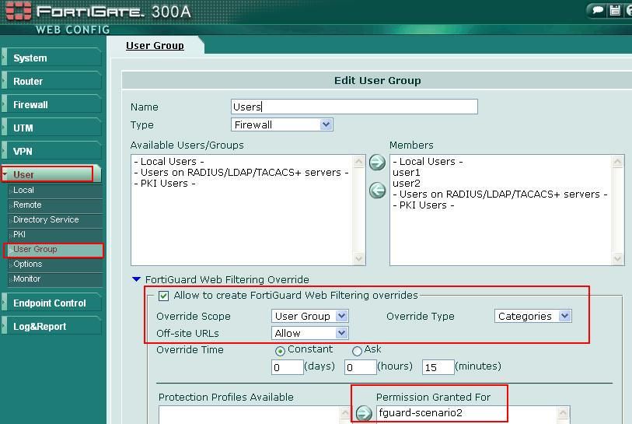Click the arrow beside Permission Granted For
632x424 pixels.
pyautogui.click(x=364, y=413)
